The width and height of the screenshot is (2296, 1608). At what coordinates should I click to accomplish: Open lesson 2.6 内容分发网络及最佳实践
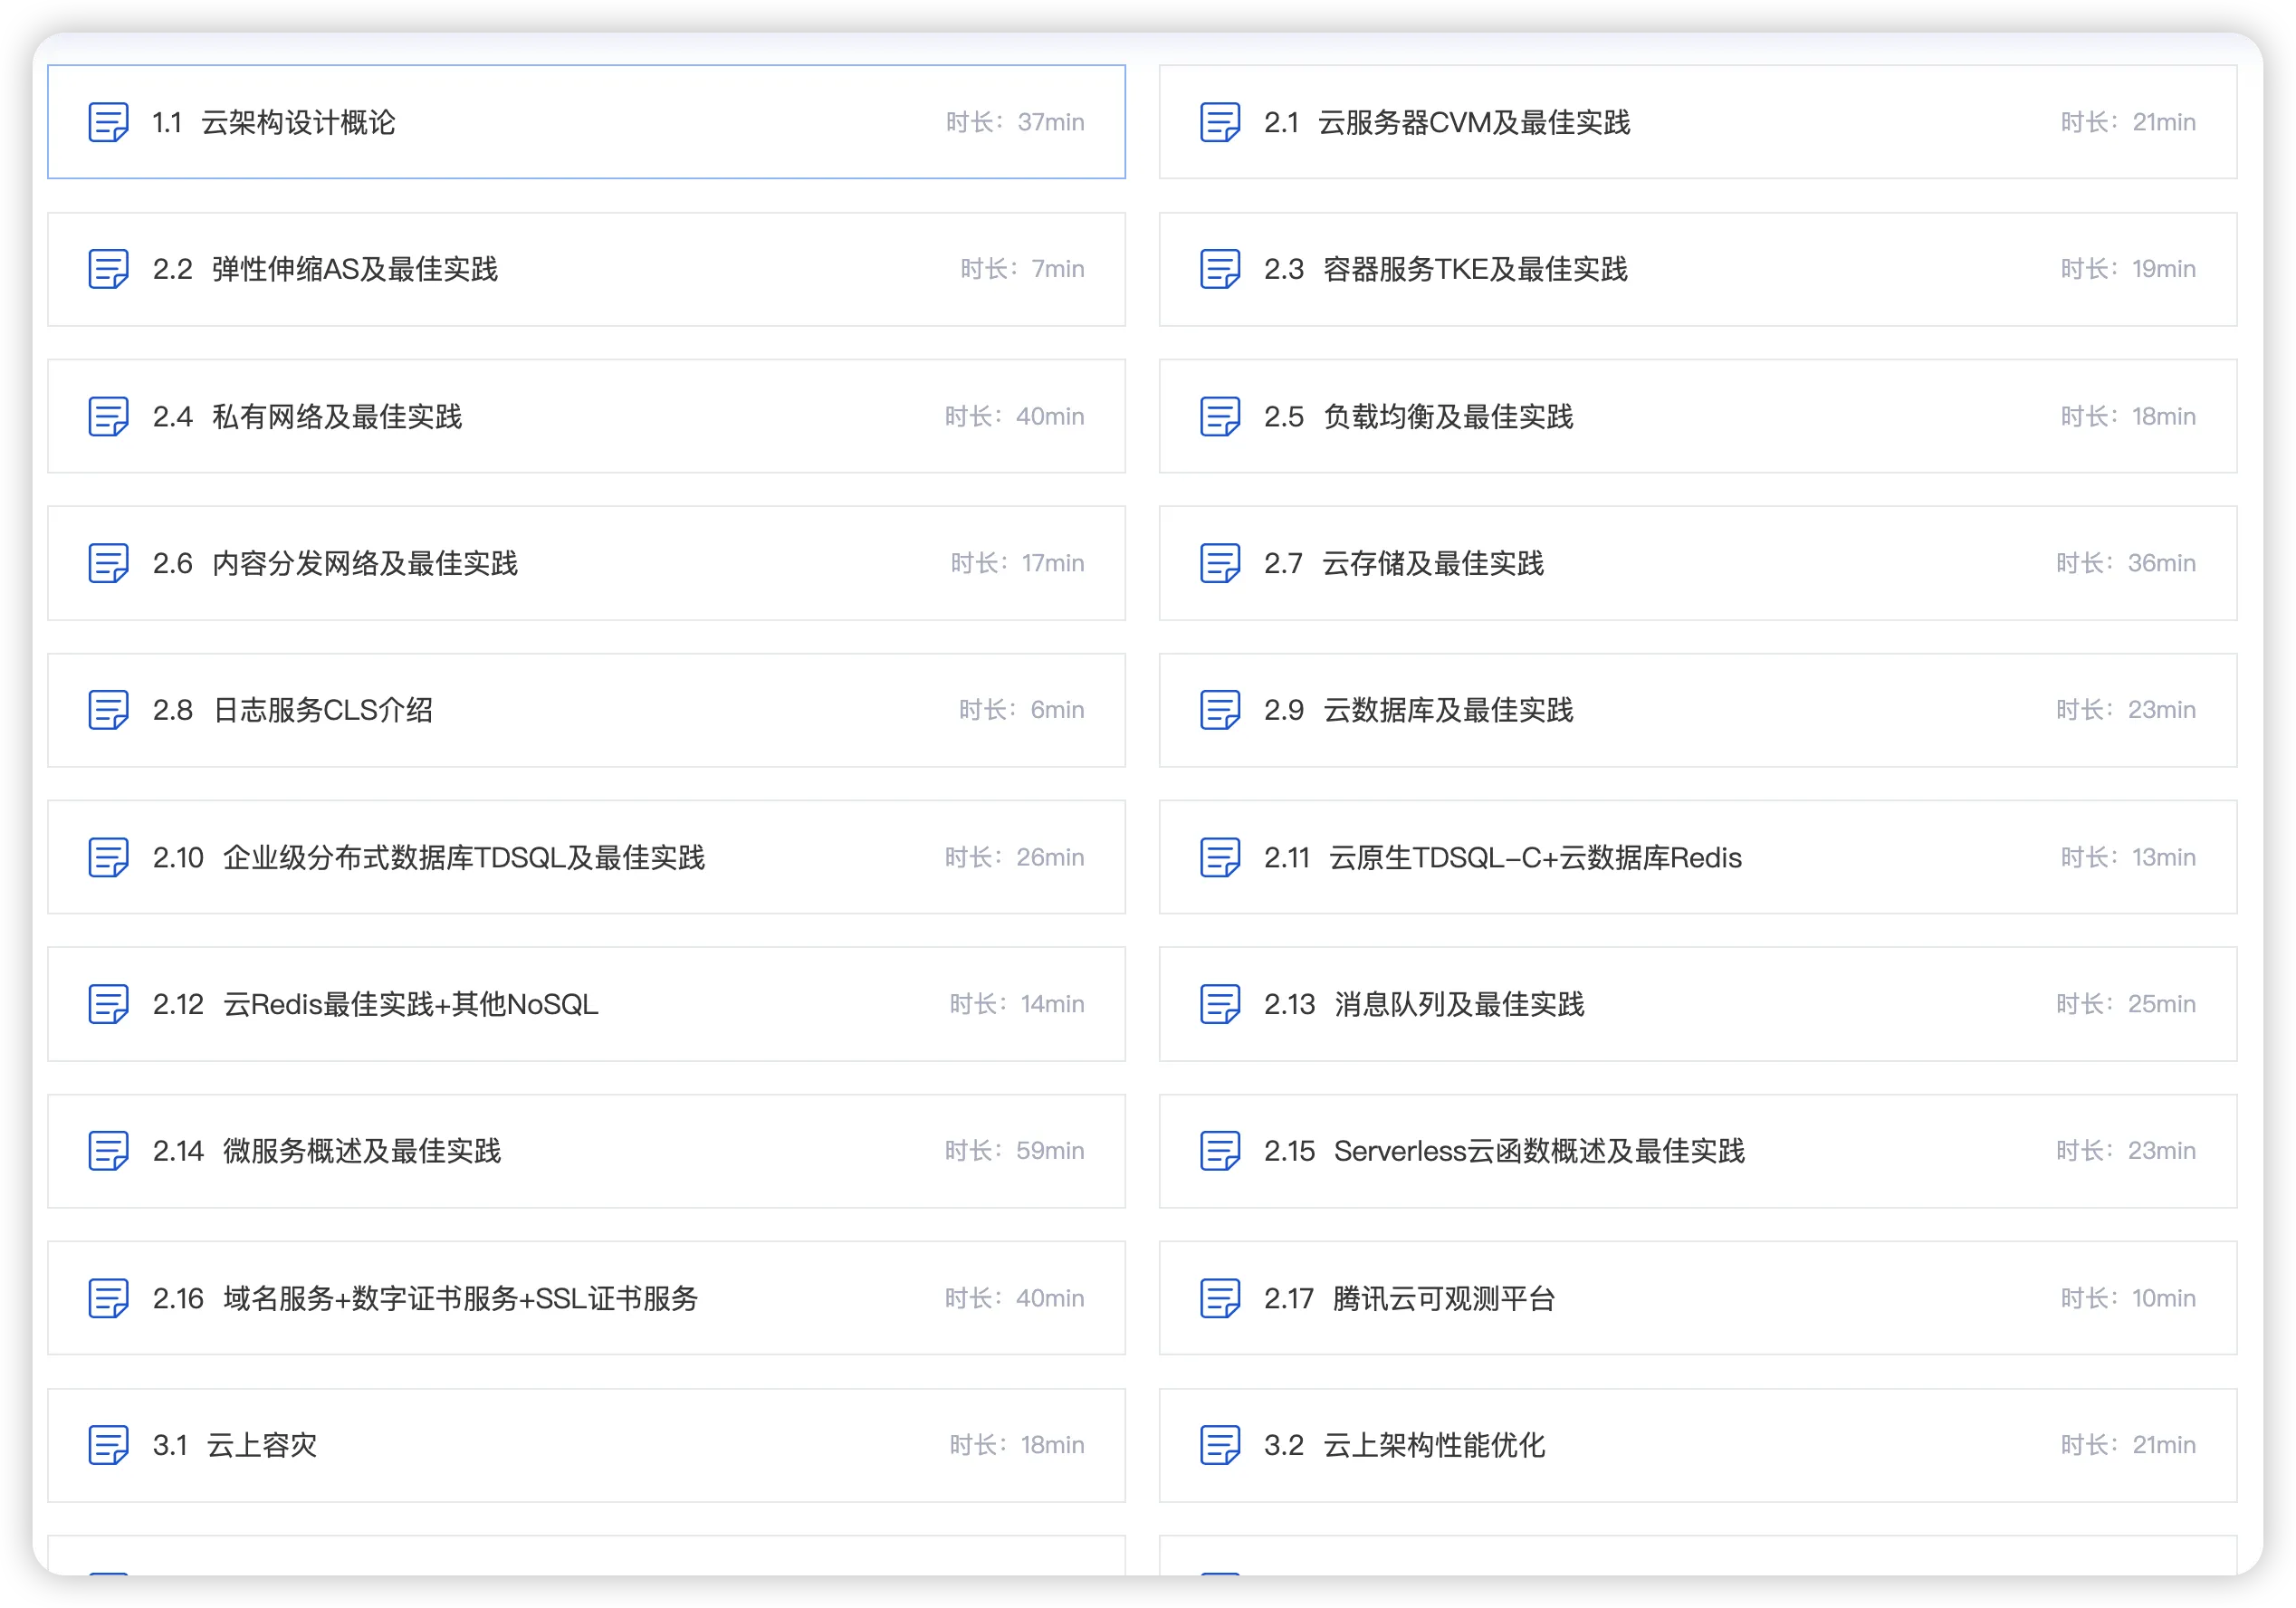pyautogui.click(x=586, y=563)
